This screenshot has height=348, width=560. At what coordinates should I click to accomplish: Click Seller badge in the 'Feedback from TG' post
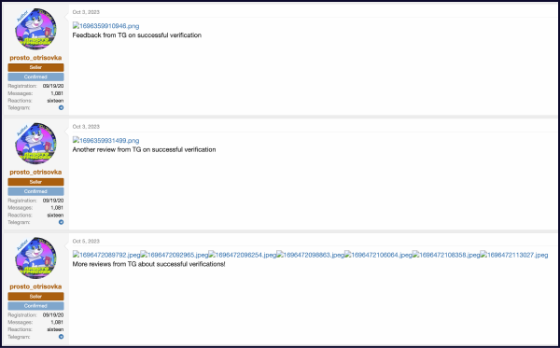pos(35,67)
